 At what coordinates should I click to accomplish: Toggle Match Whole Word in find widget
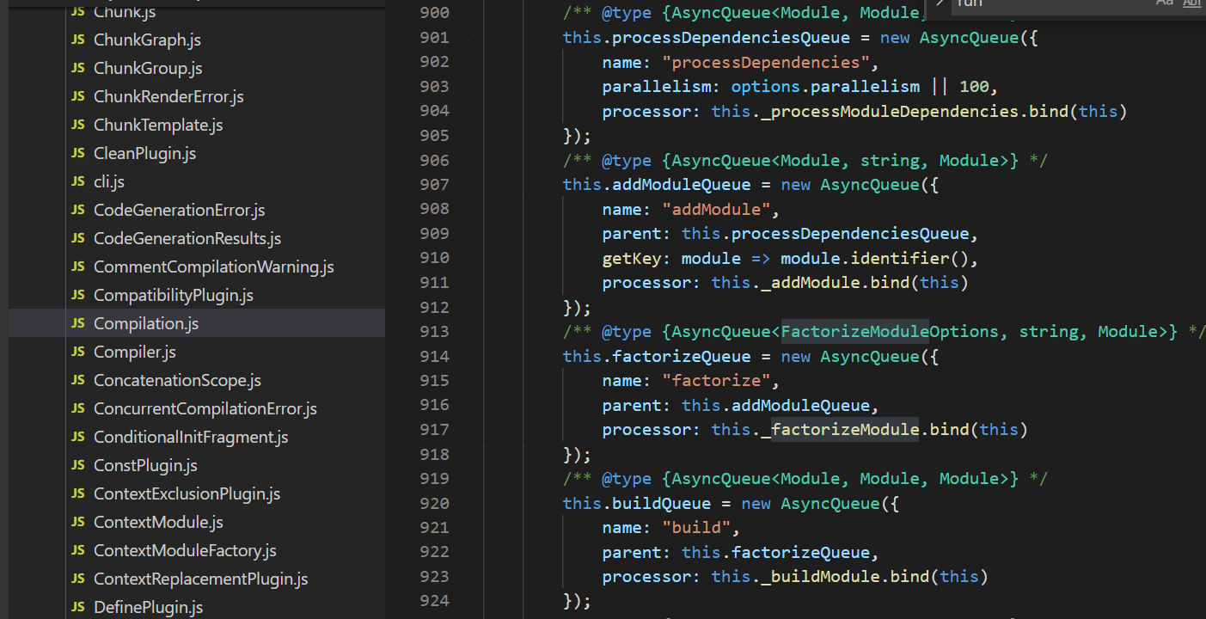click(1192, 3)
